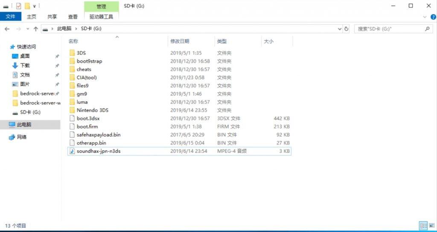Open 图片 in the navigation pane
This screenshot has width=437, height=232.
point(25,84)
